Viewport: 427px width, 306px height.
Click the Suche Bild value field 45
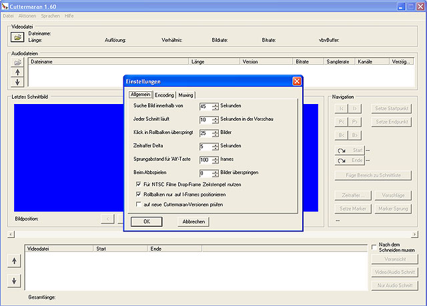(206, 107)
